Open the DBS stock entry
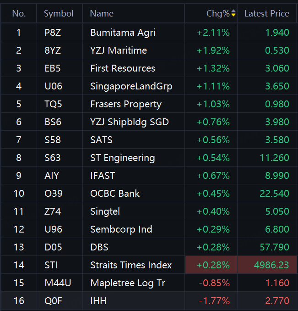Viewport: 298px width, 311px height. (x=99, y=247)
